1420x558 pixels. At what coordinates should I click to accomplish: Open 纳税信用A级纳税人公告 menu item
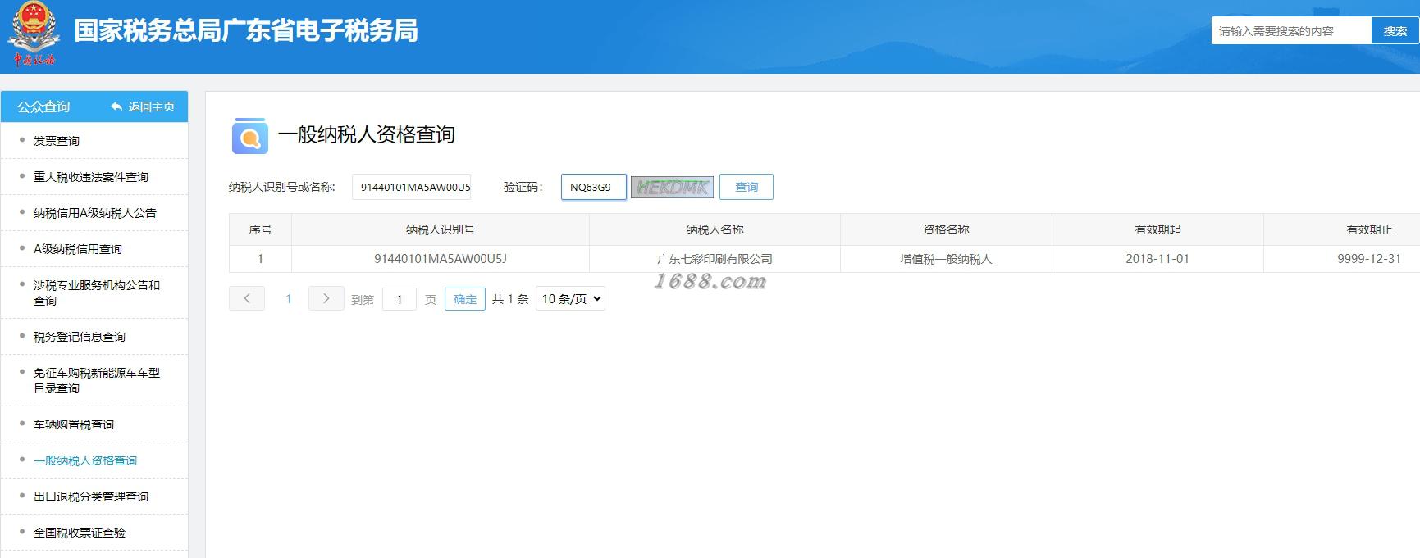click(95, 213)
